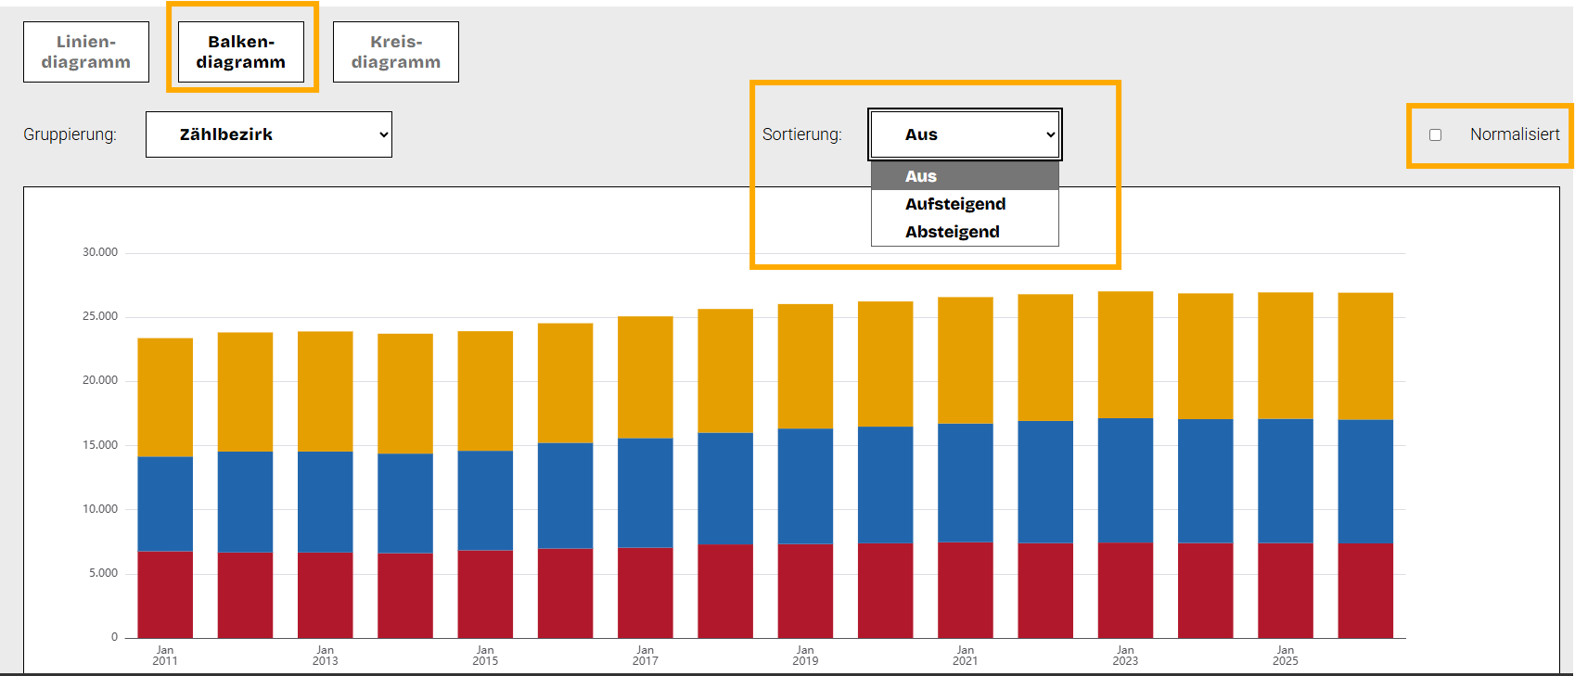Click the yellow segment of the Jan 2017 bar
This screenshot has height=676, width=1575.
tap(646, 377)
